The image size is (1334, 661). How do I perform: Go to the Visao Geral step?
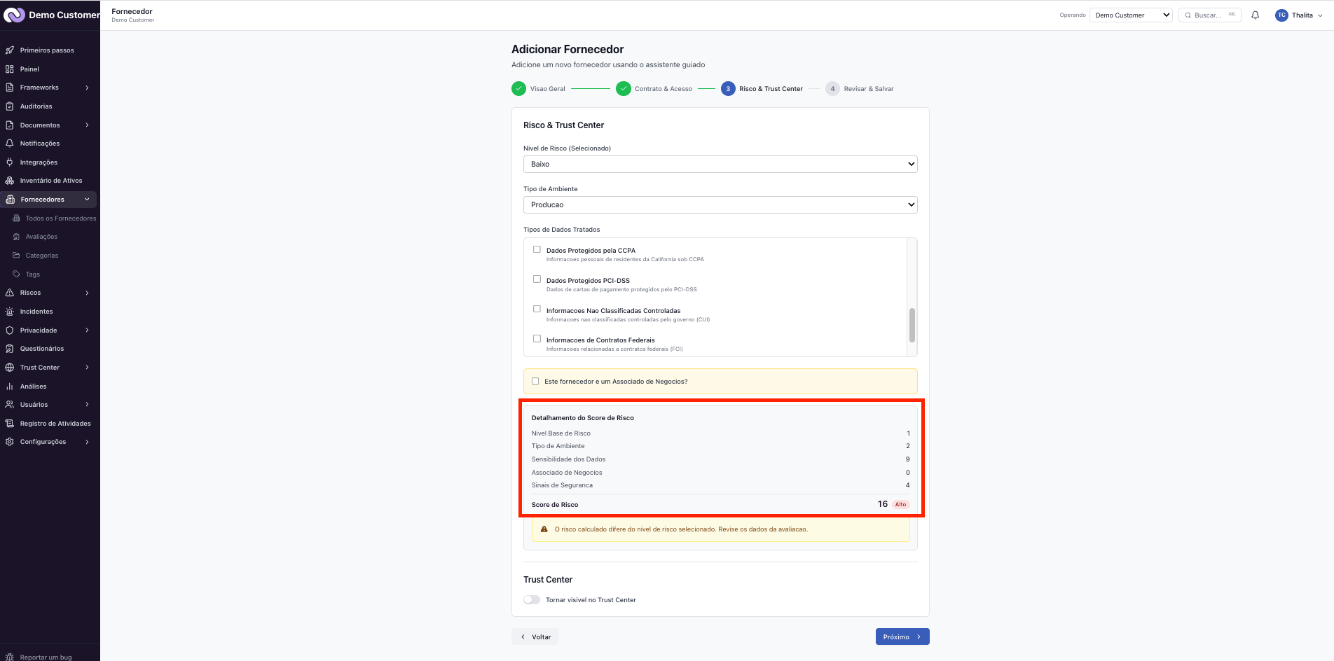[538, 89]
